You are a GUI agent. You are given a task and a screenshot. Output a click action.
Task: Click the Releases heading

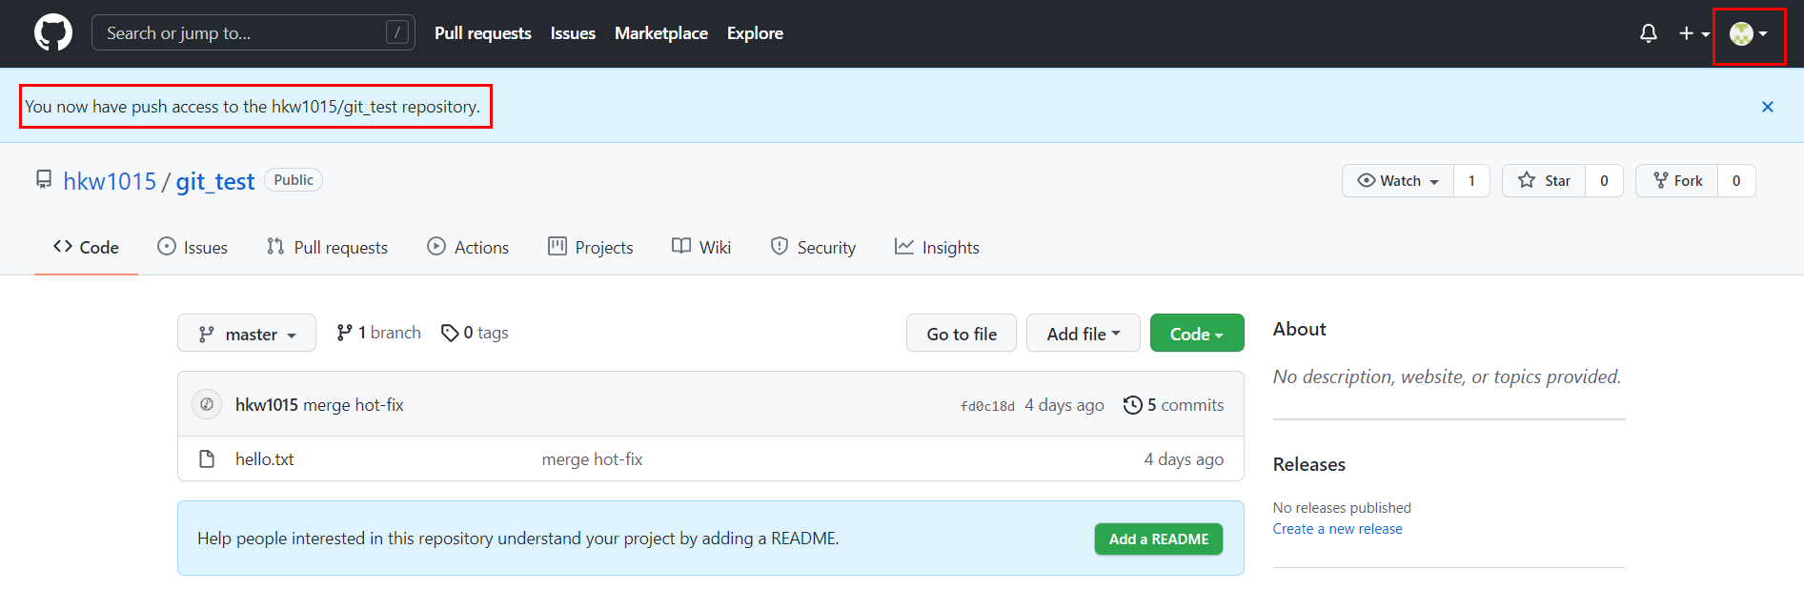pos(1309,464)
